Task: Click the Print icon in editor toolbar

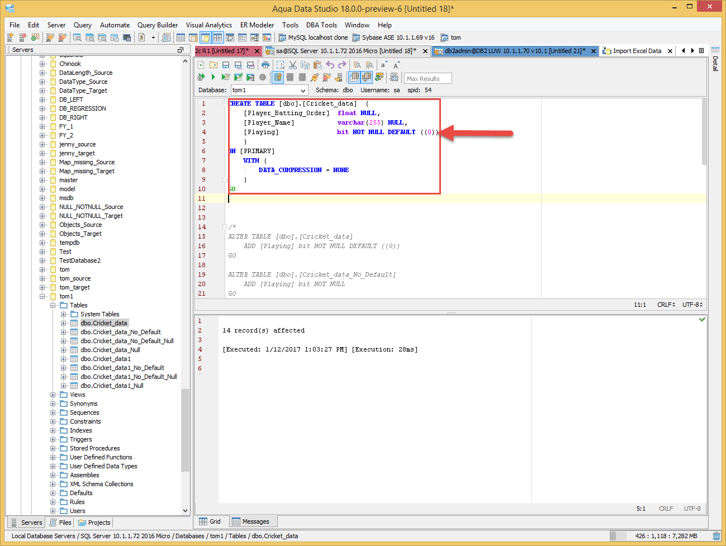Action: coord(265,65)
